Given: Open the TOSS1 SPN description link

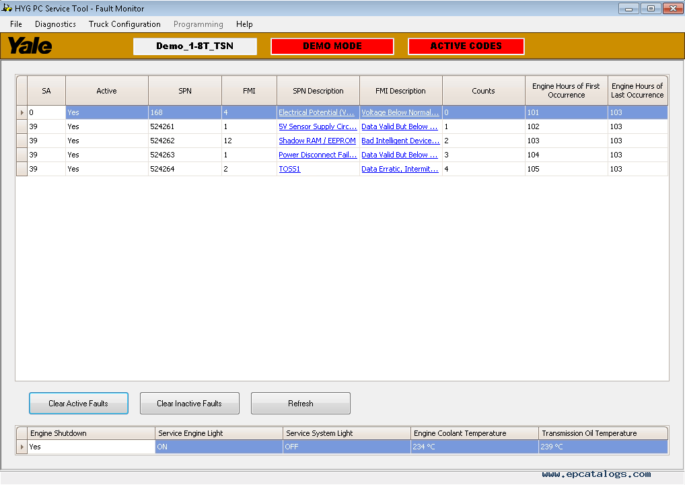Looking at the screenshot, I should tap(289, 170).
